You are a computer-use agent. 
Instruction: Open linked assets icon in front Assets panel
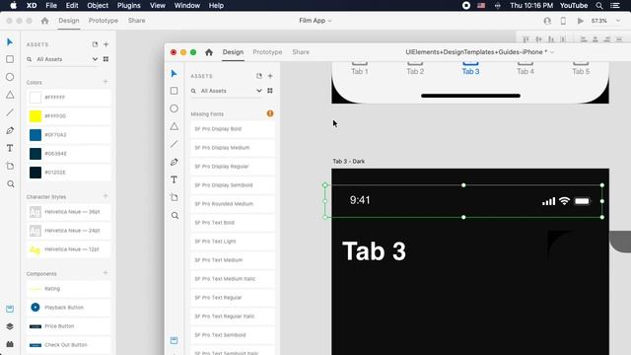(x=259, y=76)
